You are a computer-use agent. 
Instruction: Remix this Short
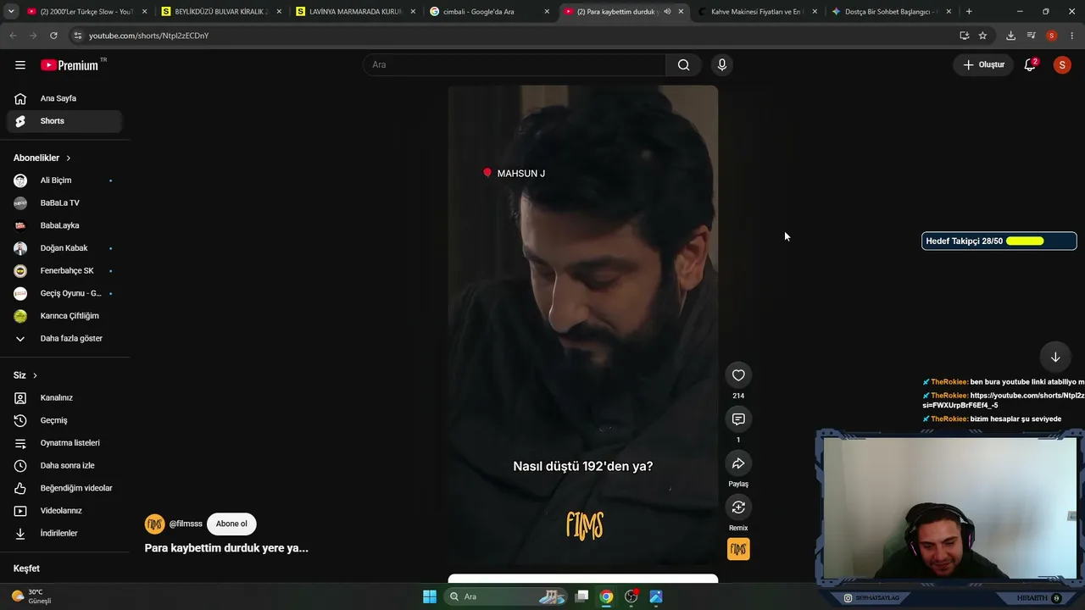click(738, 507)
